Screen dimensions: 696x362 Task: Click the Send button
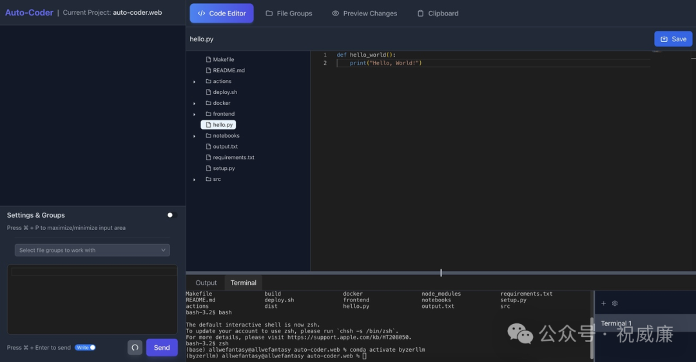tap(162, 347)
